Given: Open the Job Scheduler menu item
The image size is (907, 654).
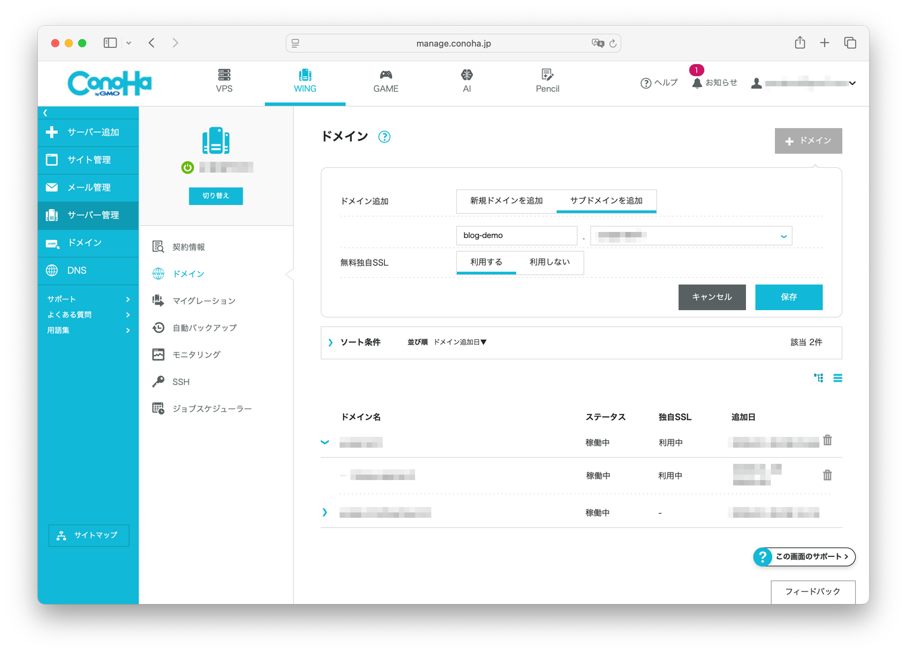Looking at the screenshot, I should [212, 409].
